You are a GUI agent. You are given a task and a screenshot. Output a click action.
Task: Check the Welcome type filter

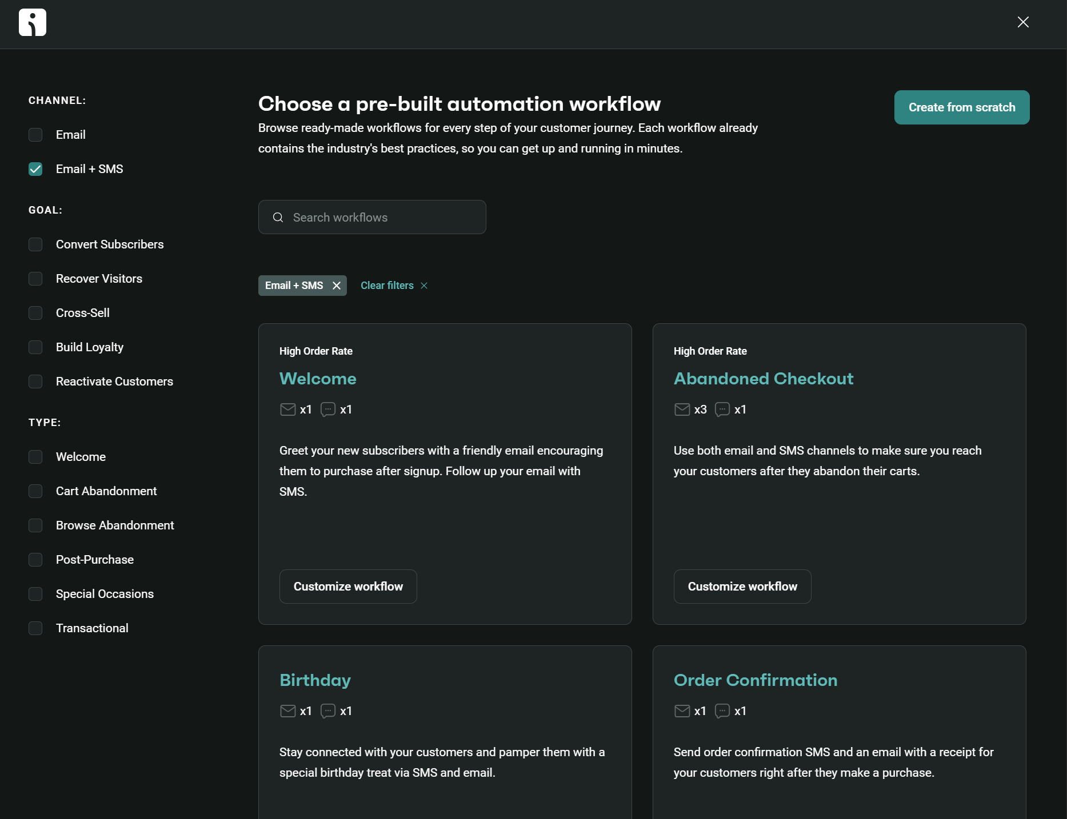click(35, 457)
